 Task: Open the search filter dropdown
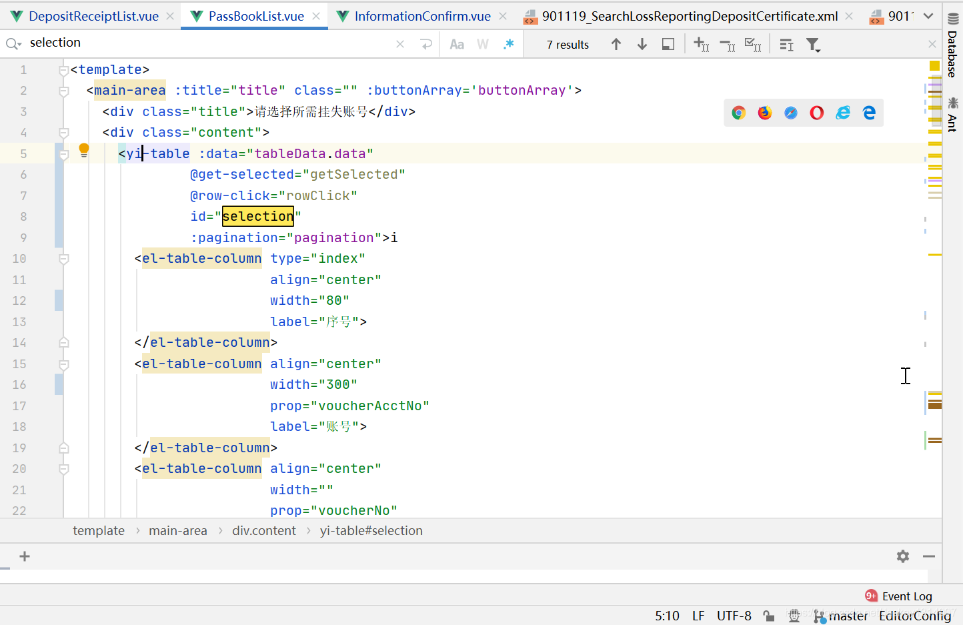click(813, 45)
